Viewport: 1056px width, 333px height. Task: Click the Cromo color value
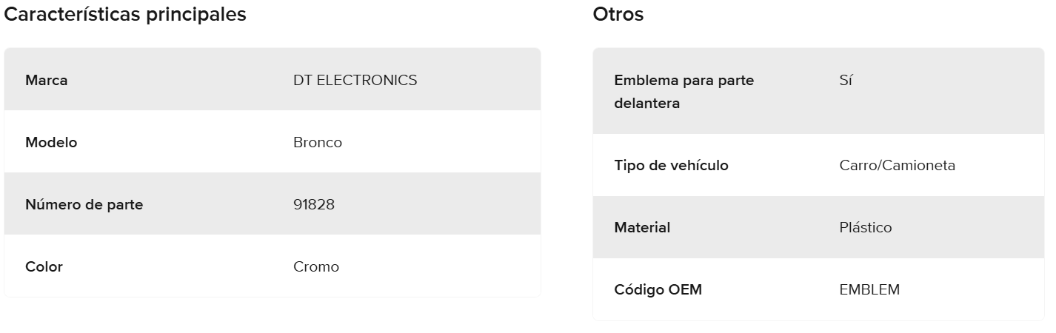[315, 266]
